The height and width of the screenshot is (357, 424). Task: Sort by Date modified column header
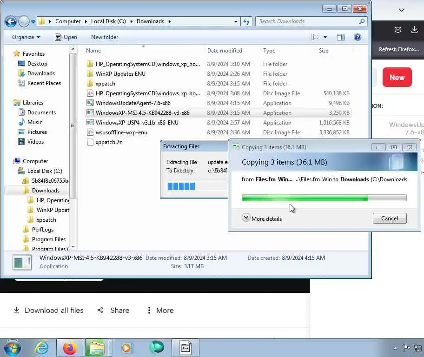pyautogui.click(x=225, y=51)
